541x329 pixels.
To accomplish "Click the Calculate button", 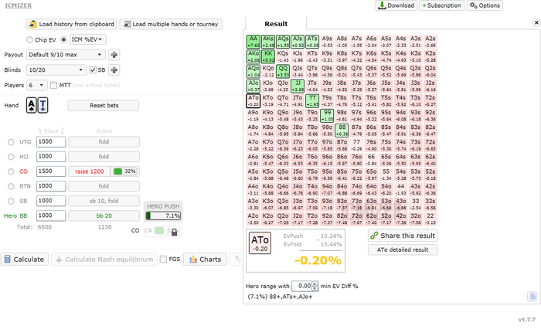I will pos(25,259).
